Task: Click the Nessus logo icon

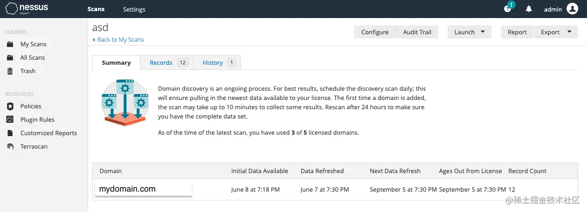Action: point(12,9)
